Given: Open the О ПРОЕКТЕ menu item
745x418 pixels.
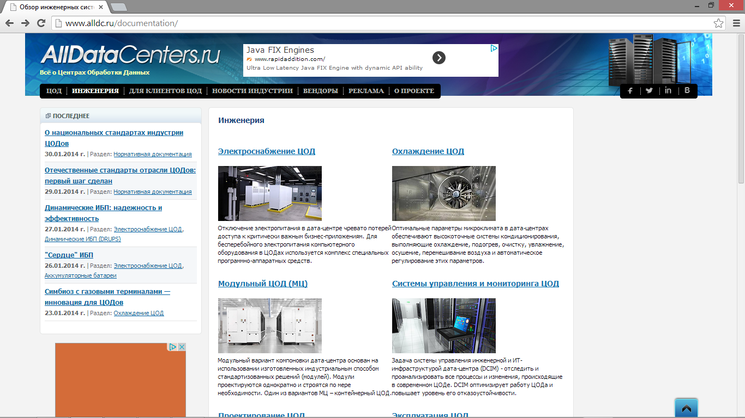Looking at the screenshot, I should [x=414, y=91].
